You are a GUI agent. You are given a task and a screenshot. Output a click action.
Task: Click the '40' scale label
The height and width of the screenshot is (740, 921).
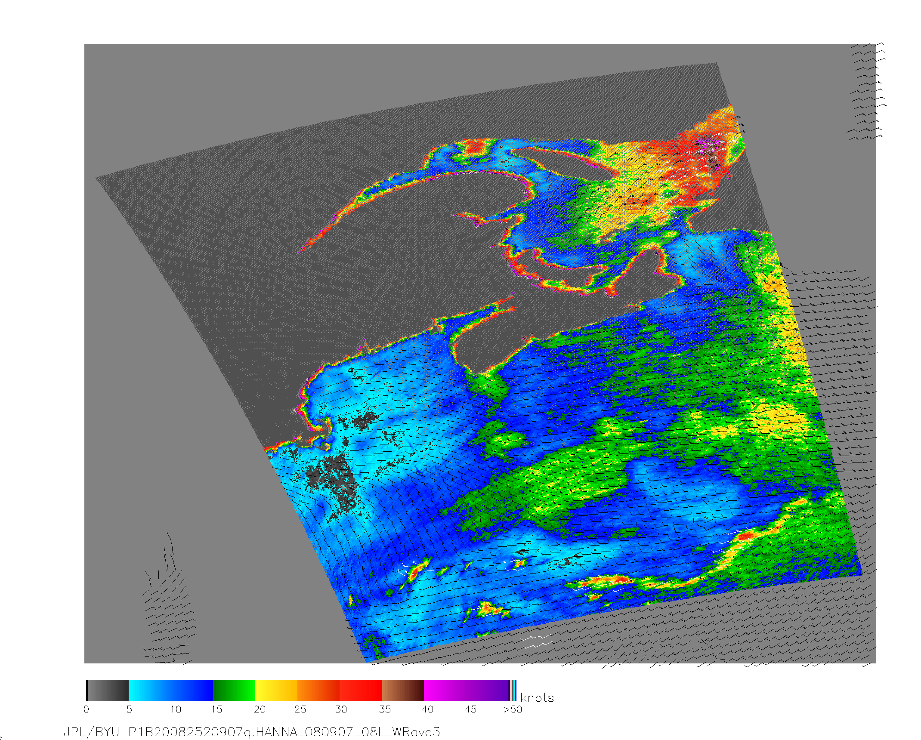(428, 709)
